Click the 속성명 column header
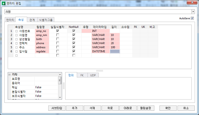199x115 pixels. 24,27
